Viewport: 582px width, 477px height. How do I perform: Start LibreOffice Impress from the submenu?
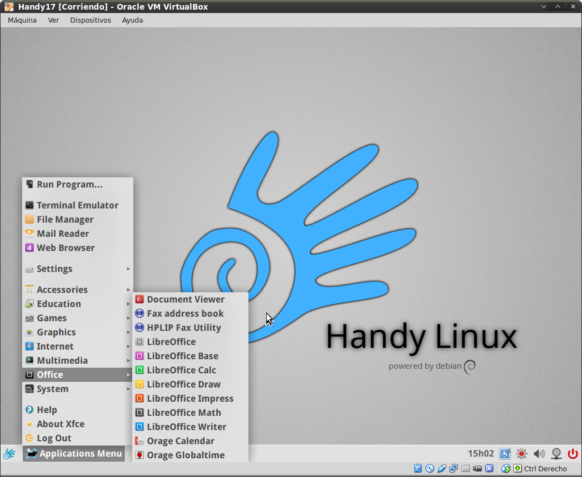pos(189,398)
